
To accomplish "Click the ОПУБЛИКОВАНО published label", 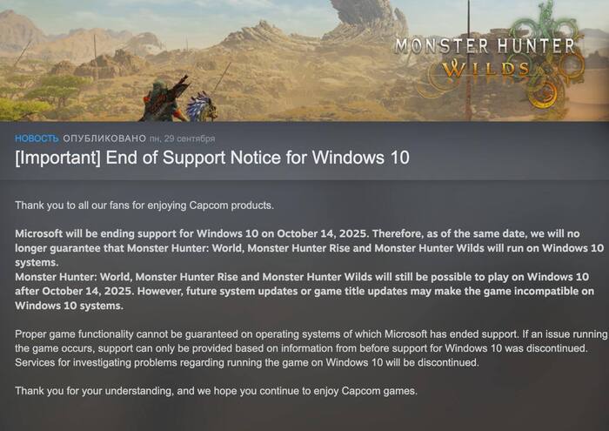I will tap(104, 138).
